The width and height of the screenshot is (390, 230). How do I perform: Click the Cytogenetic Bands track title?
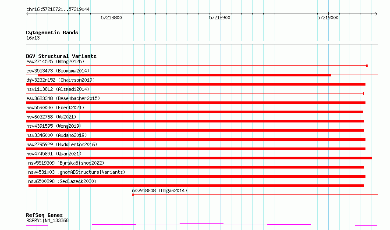[x=52, y=32]
